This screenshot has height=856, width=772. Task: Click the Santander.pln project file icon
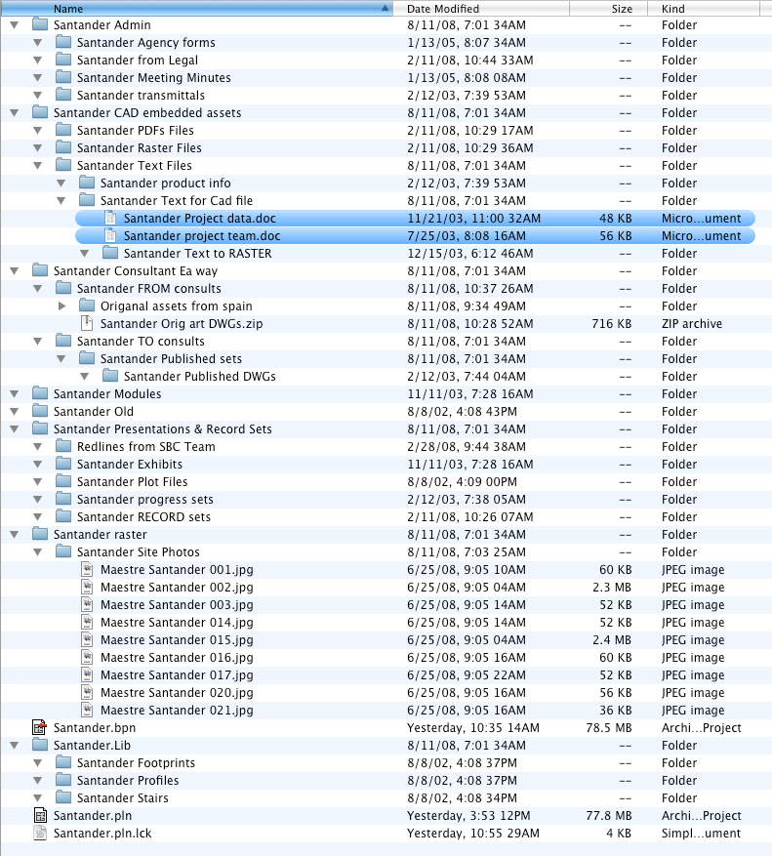pos(40,816)
